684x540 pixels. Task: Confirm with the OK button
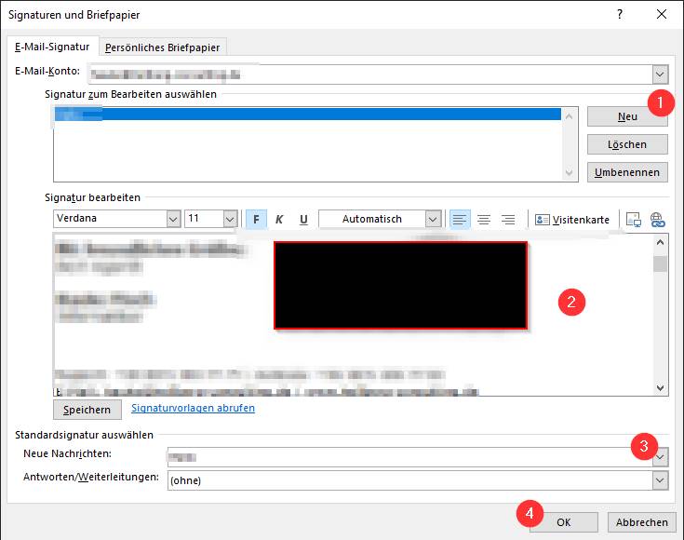564,522
